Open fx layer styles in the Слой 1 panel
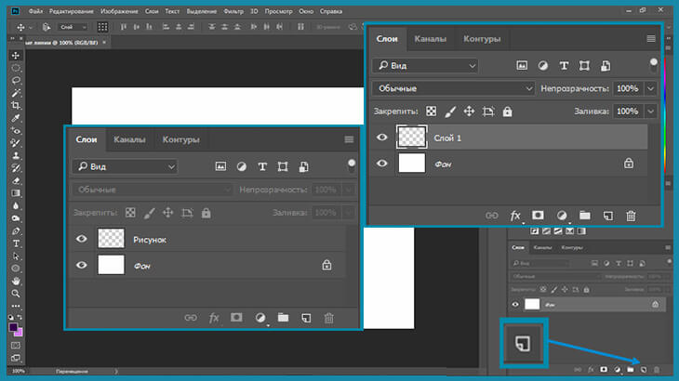 515,216
